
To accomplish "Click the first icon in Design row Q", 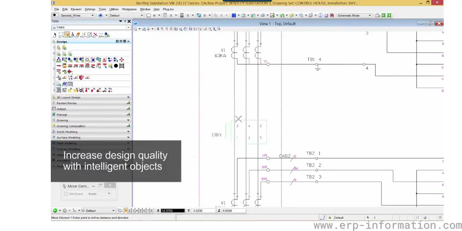I will 59,47.
